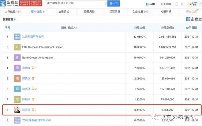This screenshot has width=202, height=126.
Task: Select the 15.0700% shareholding cell
Action: pos(140,57)
